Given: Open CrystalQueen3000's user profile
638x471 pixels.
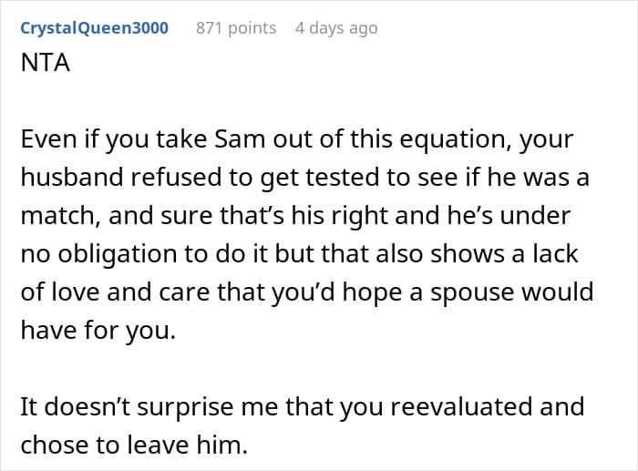Looking at the screenshot, I should pyautogui.click(x=94, y=27).
